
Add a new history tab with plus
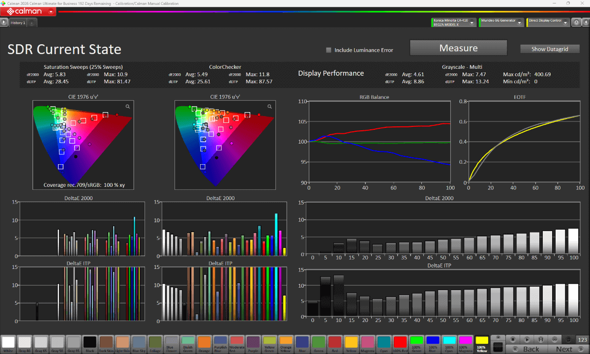31,23
